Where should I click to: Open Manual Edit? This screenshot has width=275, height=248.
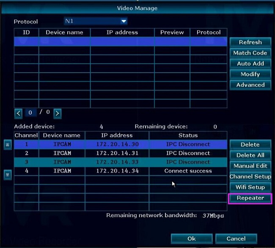(x=250, y=166)
